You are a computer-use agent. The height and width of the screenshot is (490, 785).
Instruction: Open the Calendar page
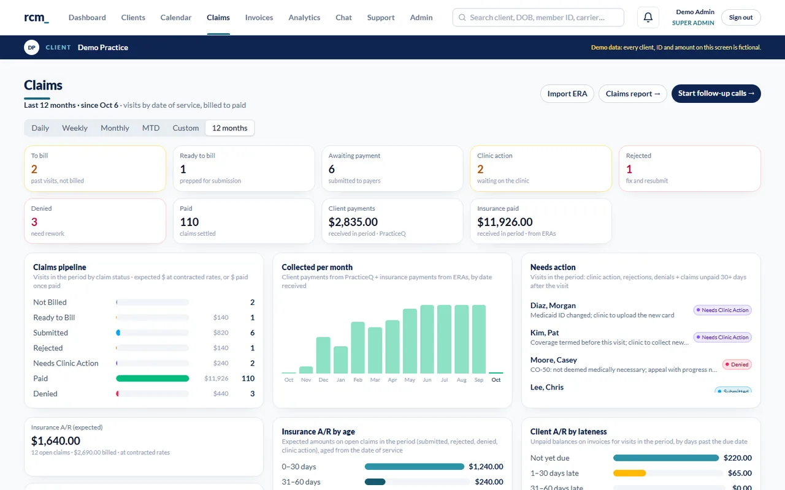click(176, 18)
